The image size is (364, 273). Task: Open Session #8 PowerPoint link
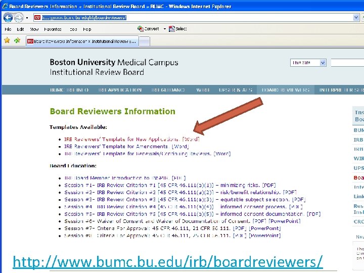pos(265,236)
